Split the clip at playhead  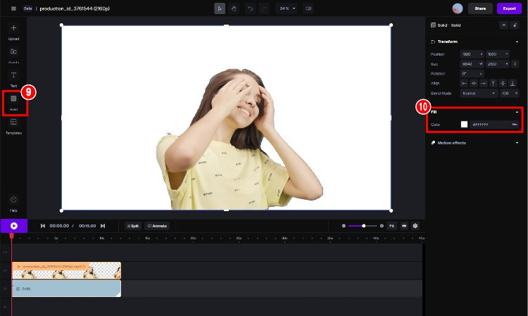[x=133, y=226]
